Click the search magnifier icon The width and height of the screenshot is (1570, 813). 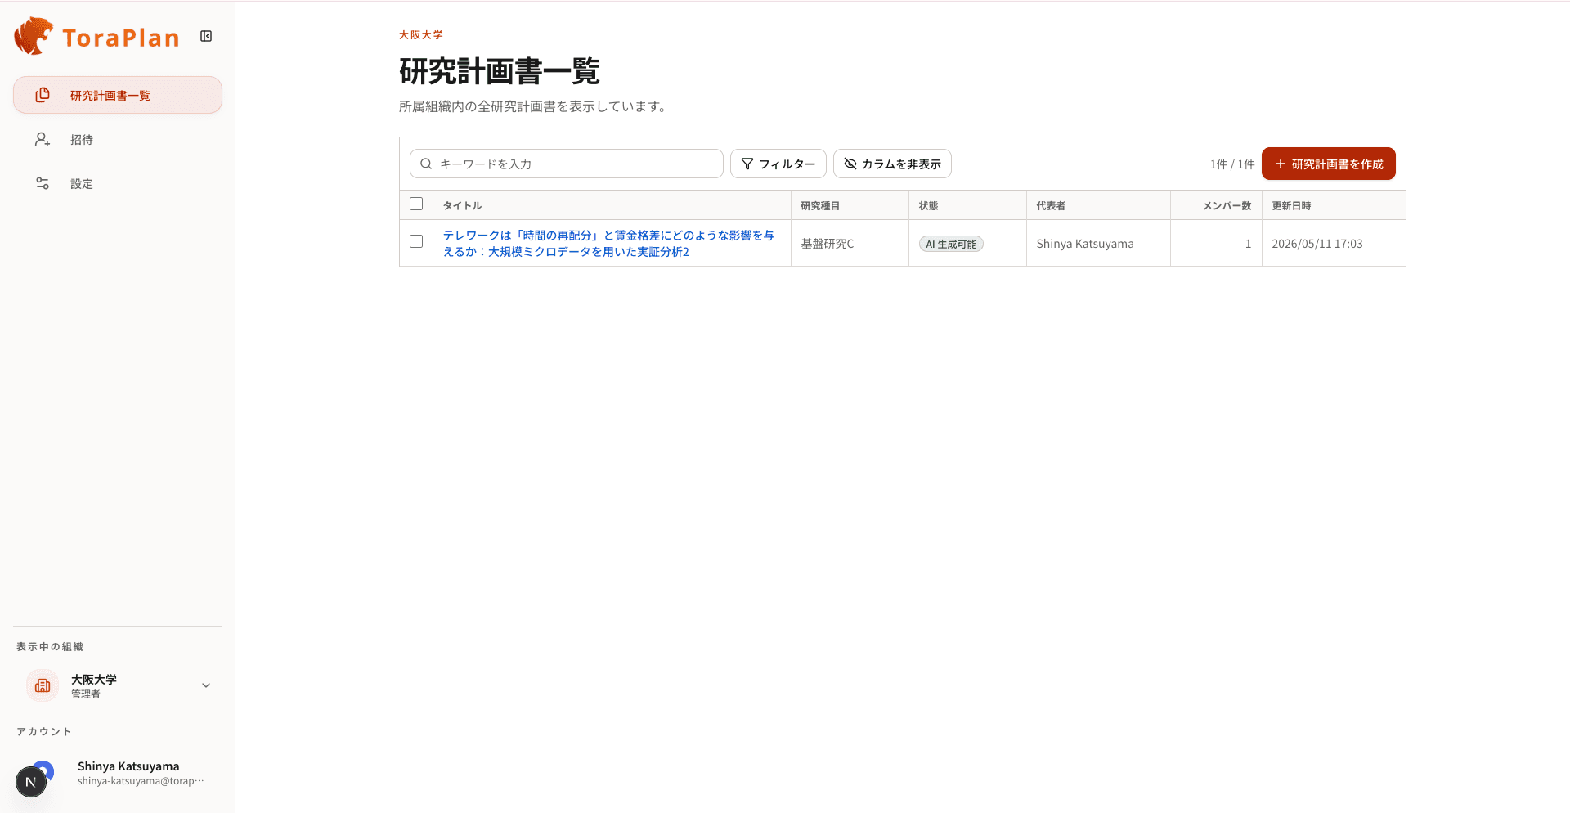(x=426, y=164)
